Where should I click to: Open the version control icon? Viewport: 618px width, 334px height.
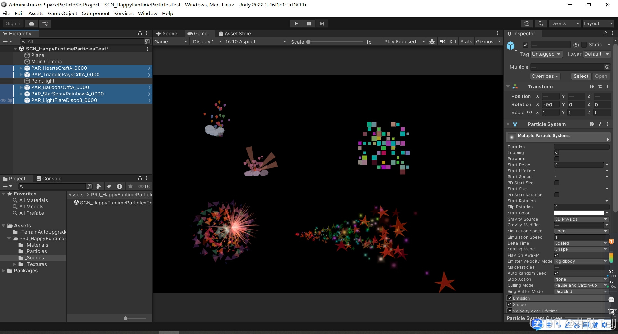pyautogui.click(x=45, y=23)
